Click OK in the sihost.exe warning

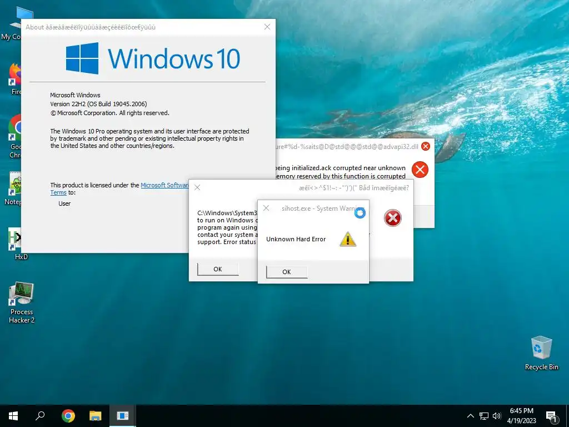click(x=287, y=272)
